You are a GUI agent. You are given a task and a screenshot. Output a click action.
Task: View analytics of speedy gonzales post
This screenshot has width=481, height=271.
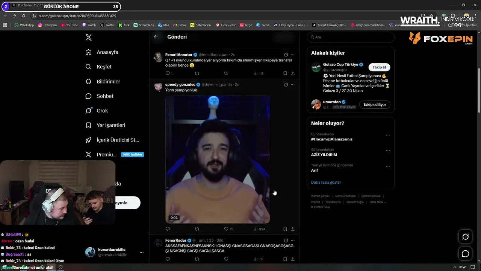pos(259,229)
